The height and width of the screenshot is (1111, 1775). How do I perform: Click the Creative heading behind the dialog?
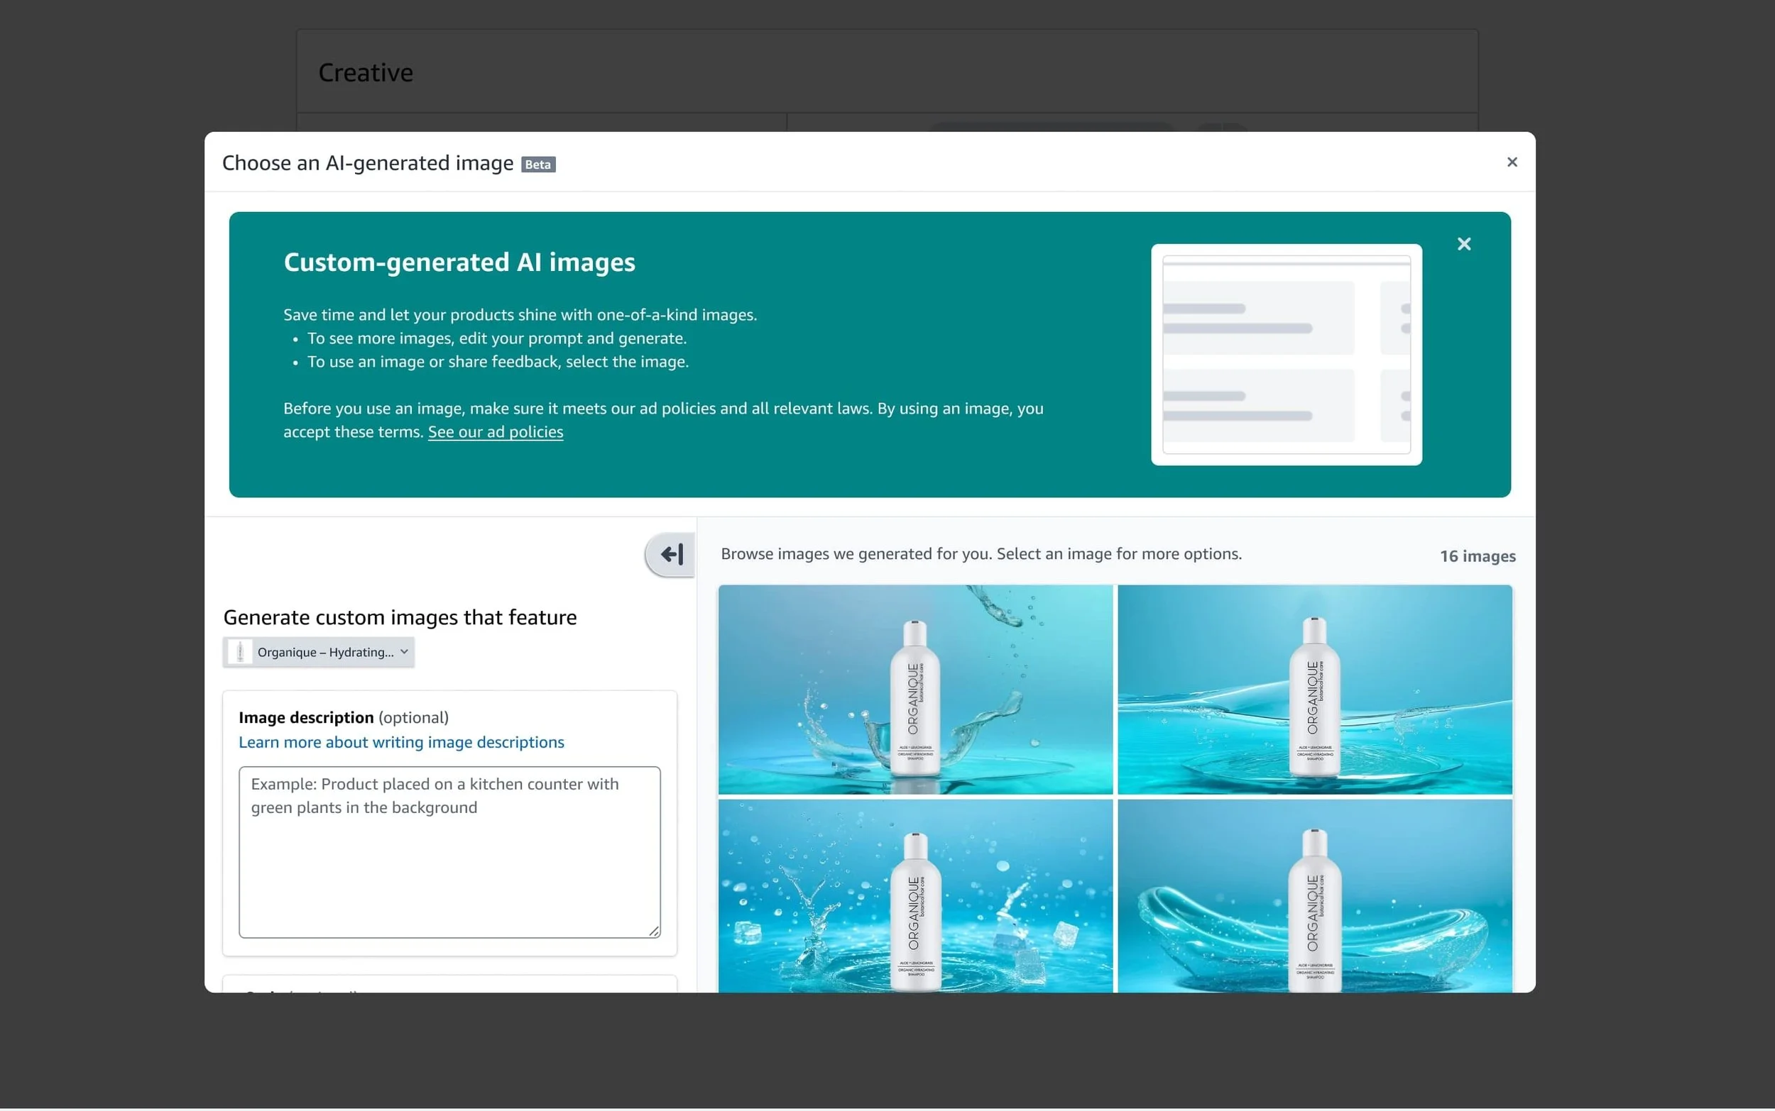[x=366, y=73]
